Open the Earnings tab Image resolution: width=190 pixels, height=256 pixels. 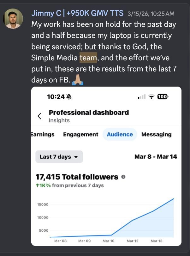(43, 134)
